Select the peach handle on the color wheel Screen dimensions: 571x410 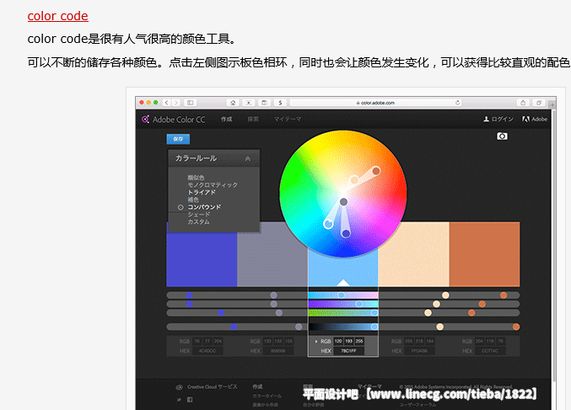coord(354,179)
